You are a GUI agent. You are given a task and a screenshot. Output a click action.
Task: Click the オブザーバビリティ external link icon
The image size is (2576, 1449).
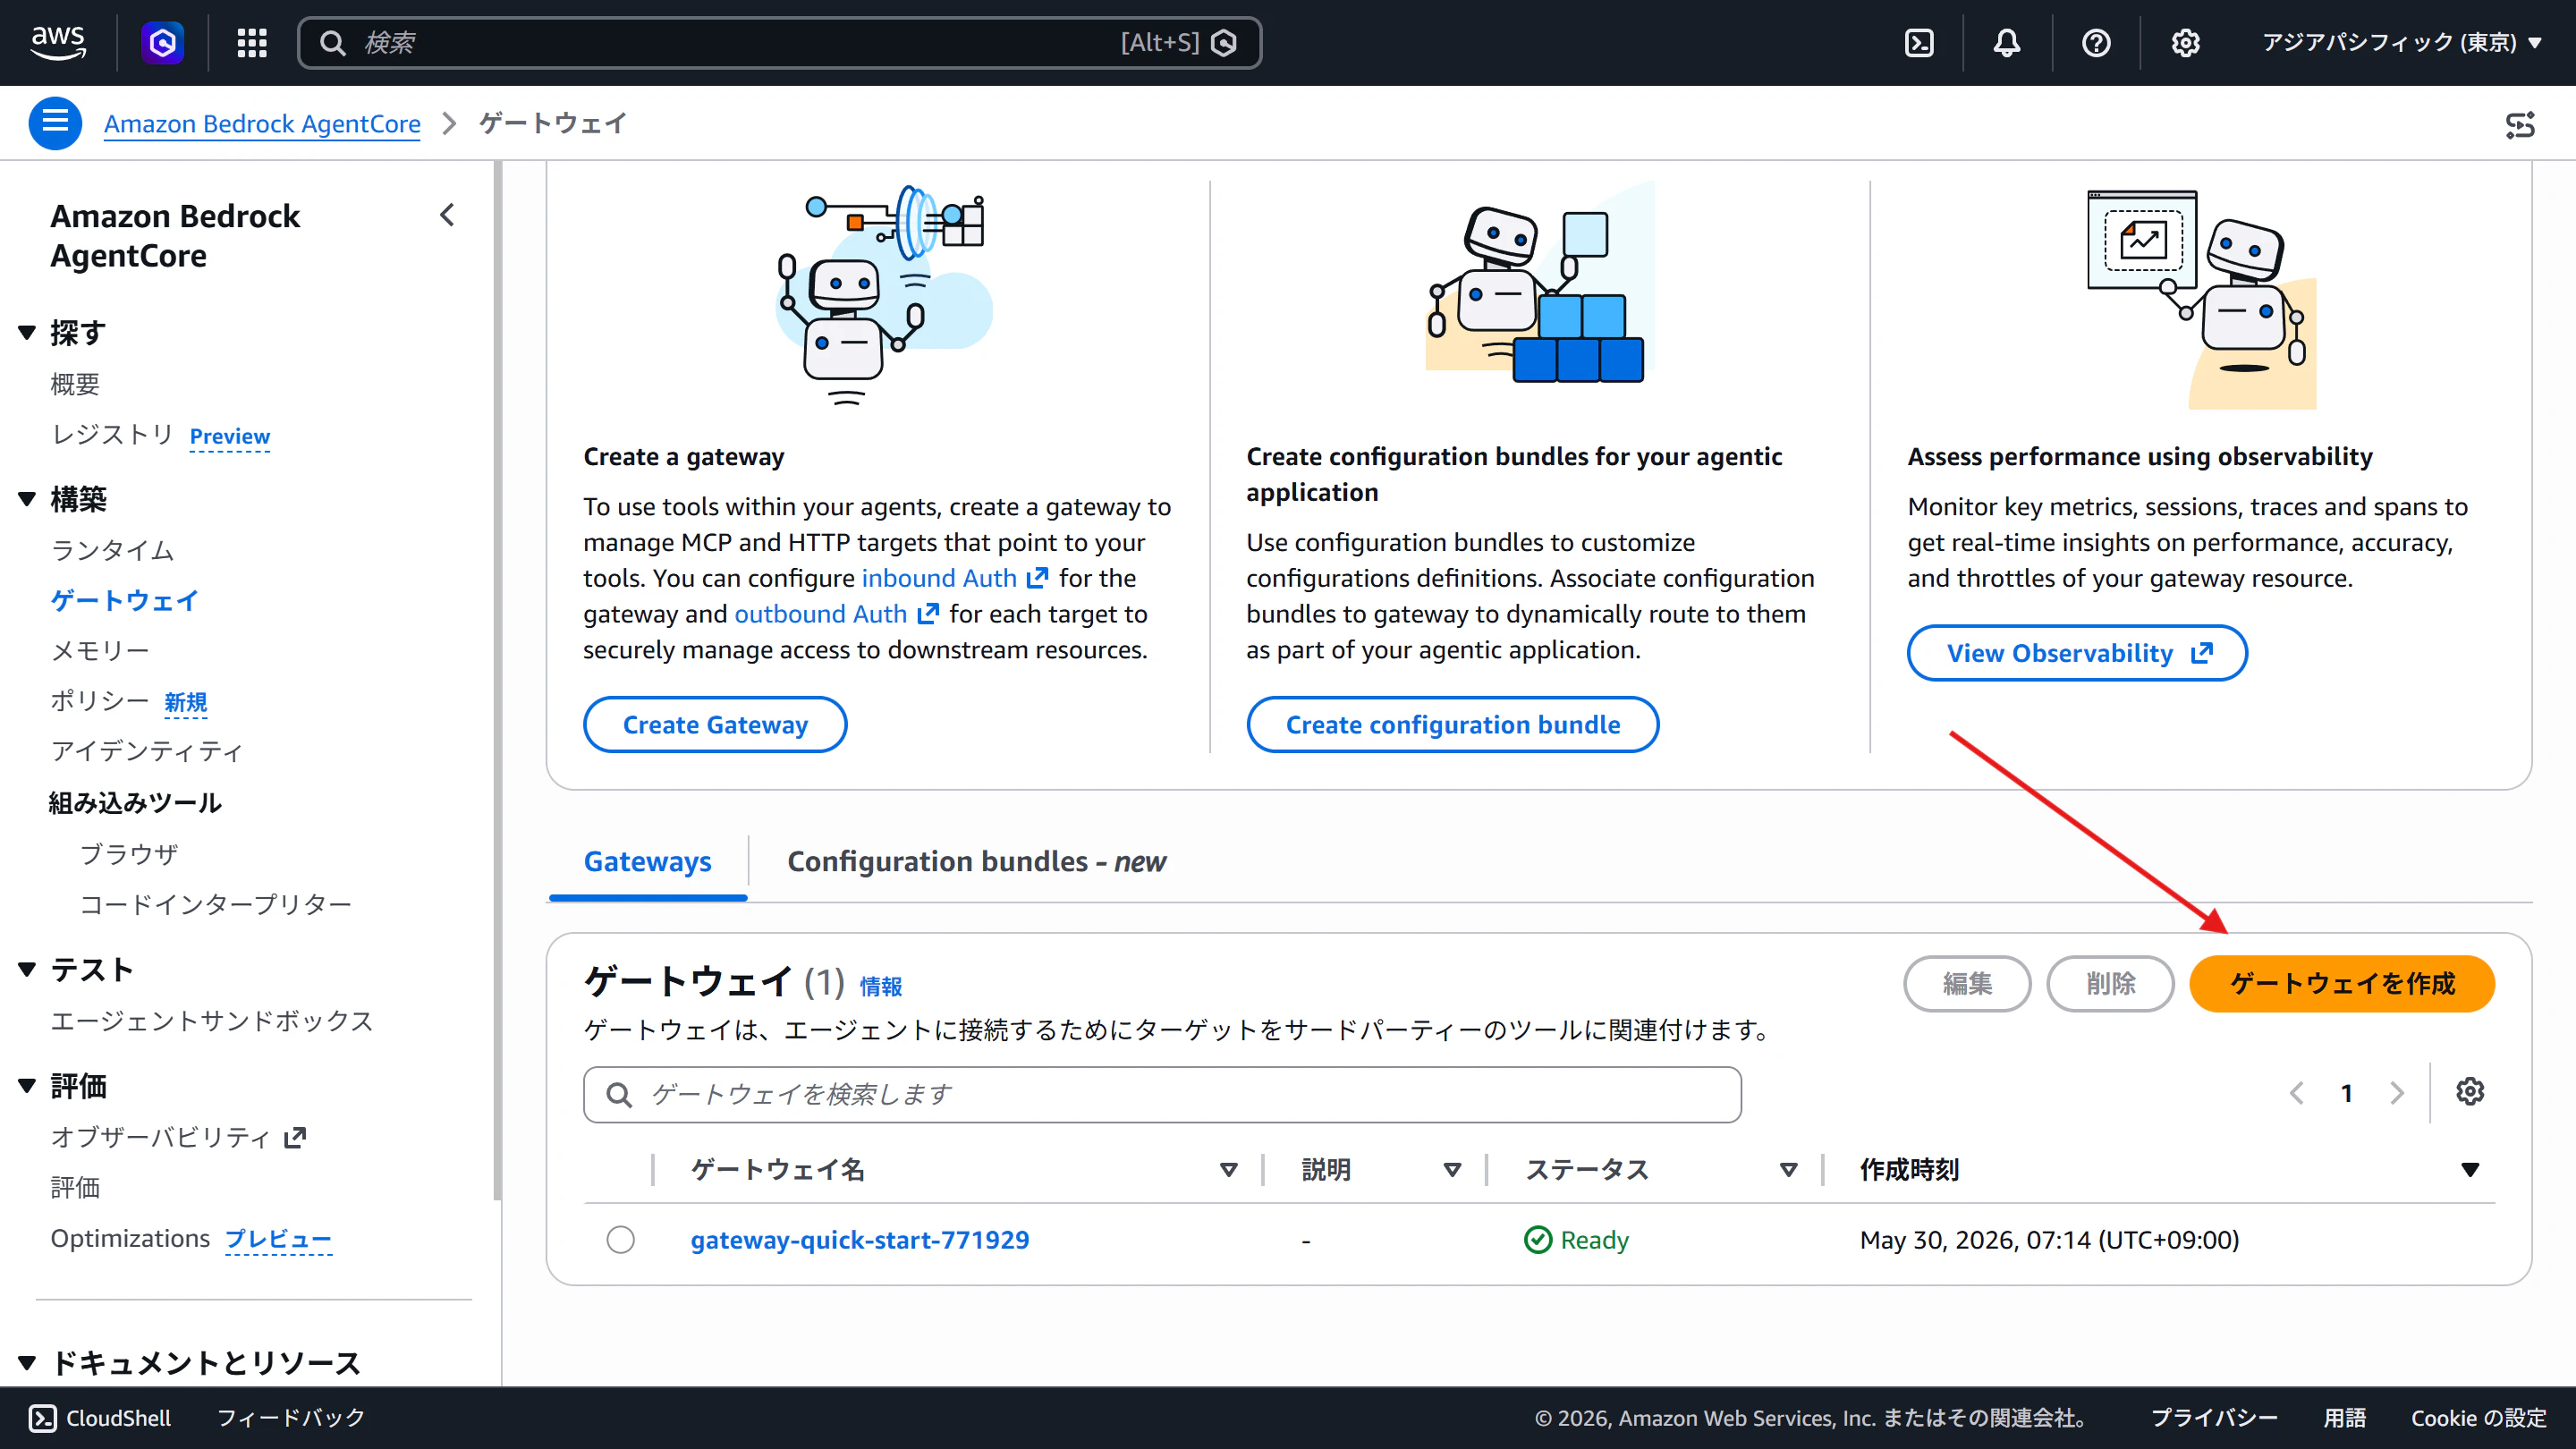tap(295, 1138)
